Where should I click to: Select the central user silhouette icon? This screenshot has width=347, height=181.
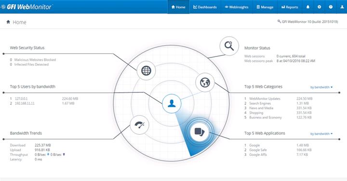(x=172, y=103)
